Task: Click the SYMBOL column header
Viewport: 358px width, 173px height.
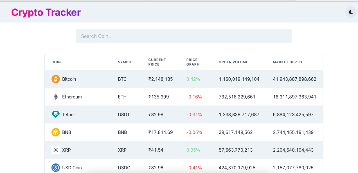Action: 126,62
